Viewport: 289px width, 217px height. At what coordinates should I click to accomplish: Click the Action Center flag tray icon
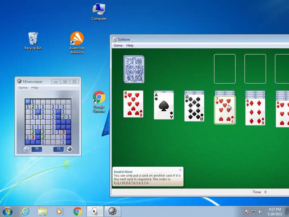coord(247,212)
